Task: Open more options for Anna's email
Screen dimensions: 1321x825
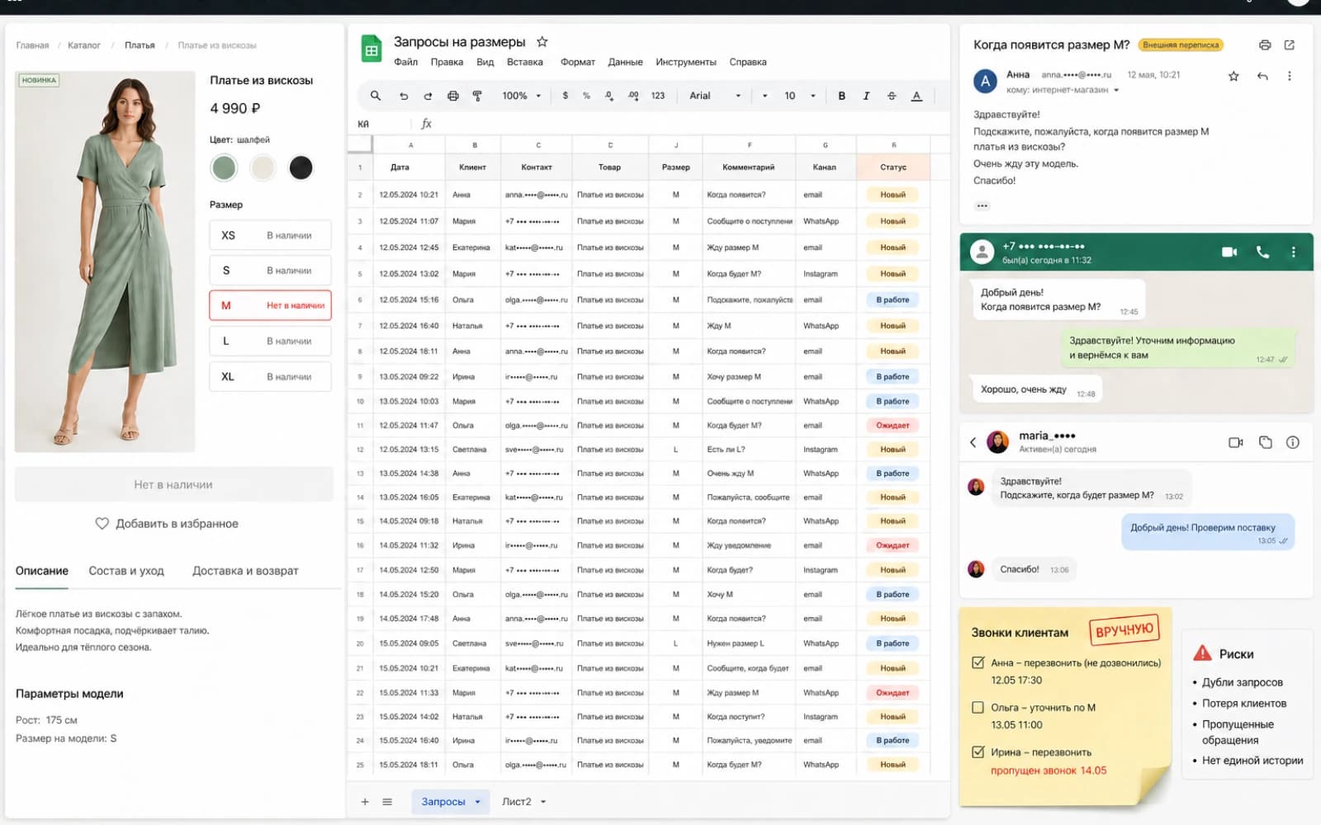Action: click(1290, 76)
